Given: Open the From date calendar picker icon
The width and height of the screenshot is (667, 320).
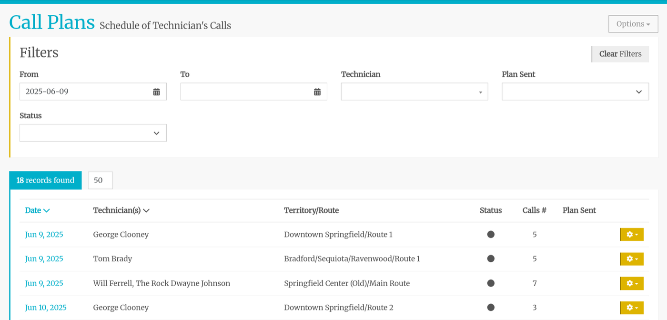Looking at the screenshot, I should tap(156, 92).
